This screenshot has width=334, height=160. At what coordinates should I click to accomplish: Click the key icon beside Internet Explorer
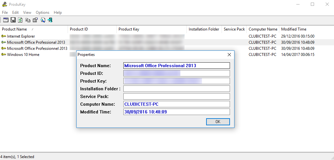tap(4, 36)
